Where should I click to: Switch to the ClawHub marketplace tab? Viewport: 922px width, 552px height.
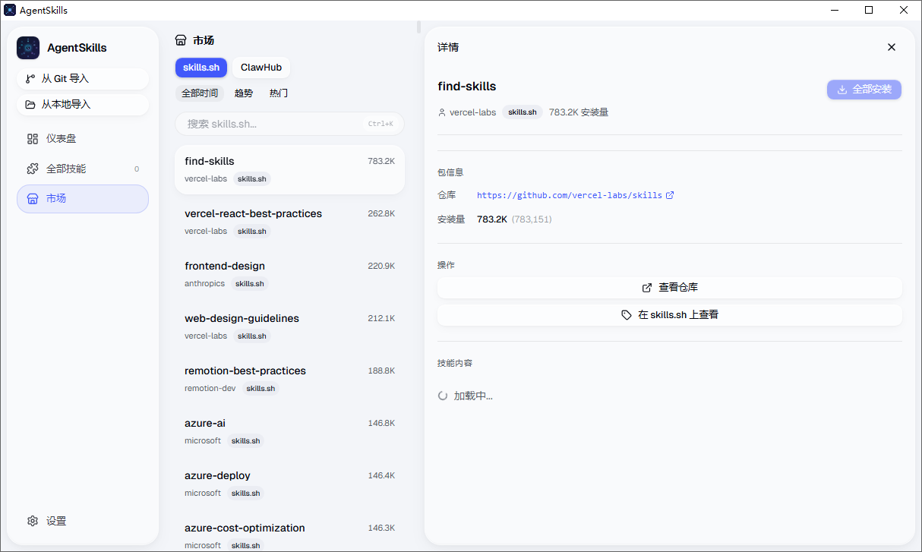pyautogui.click(x=260, y=67)
